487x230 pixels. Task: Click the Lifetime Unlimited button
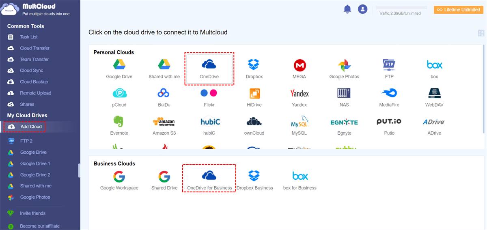(458, 10)
